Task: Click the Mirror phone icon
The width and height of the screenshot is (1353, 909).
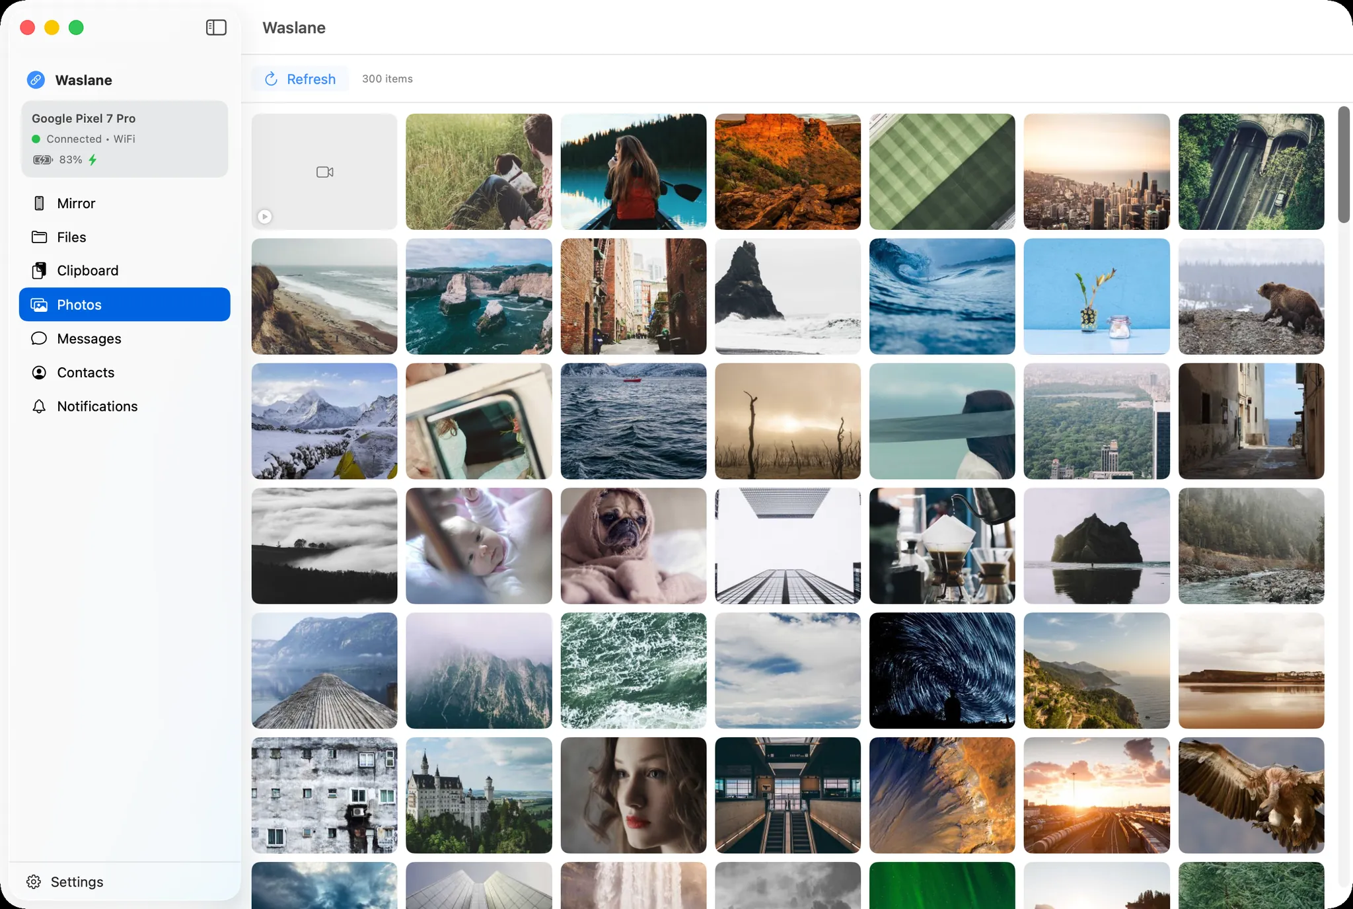Action: 39,203
